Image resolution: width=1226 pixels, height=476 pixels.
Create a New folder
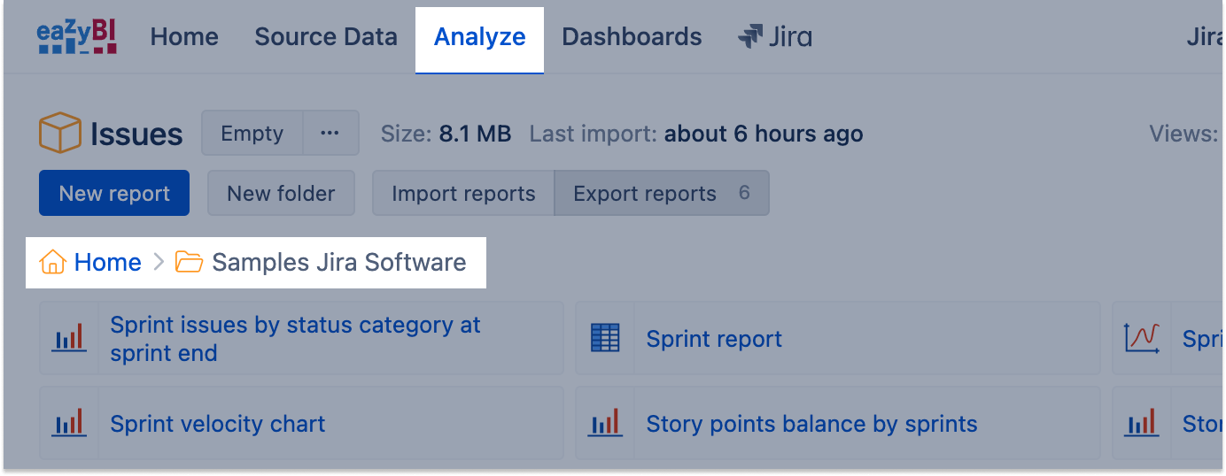(281, 194)
